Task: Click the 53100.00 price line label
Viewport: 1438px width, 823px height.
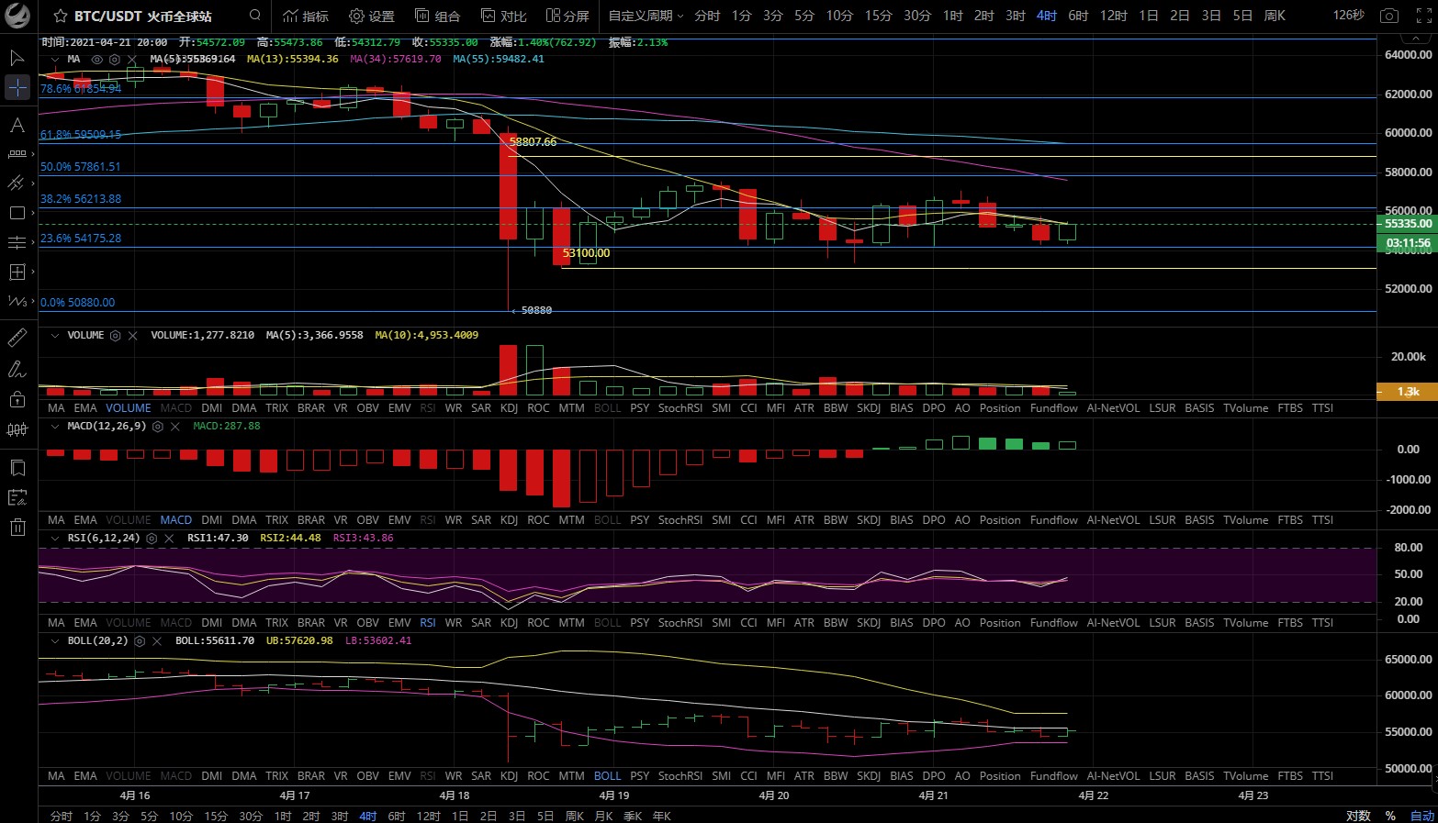Action: coord(586,253)
